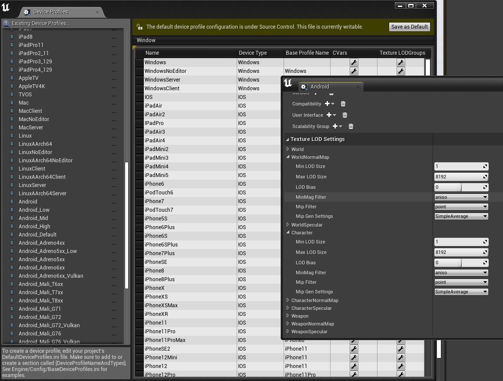Open Character Mip Gen Settings dropdown

pos(461,292)
